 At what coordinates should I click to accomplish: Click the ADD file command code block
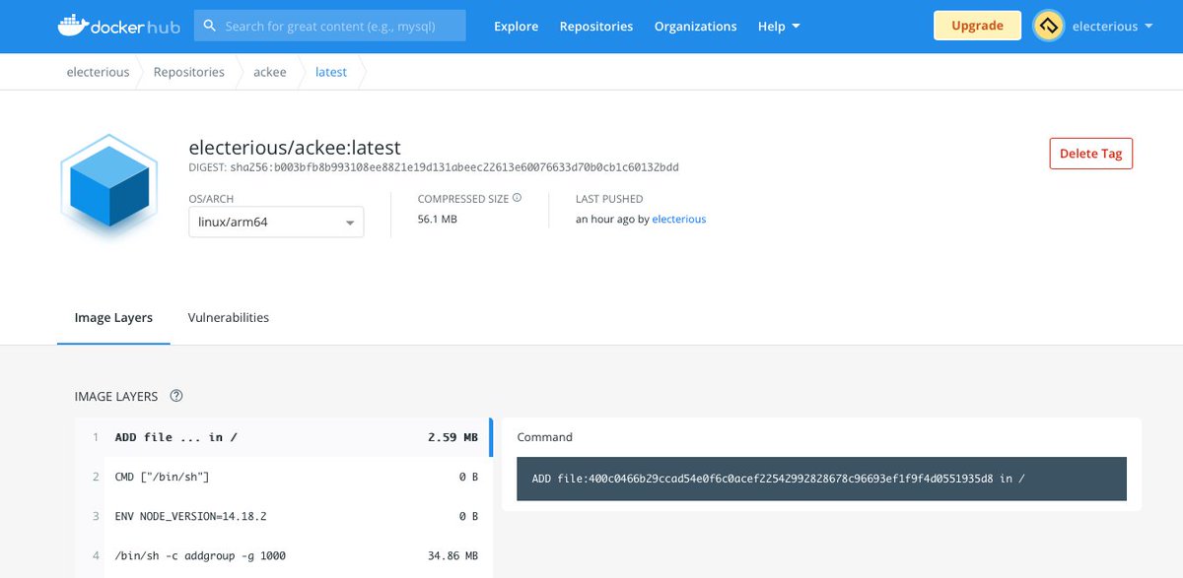tap(821, 479)
